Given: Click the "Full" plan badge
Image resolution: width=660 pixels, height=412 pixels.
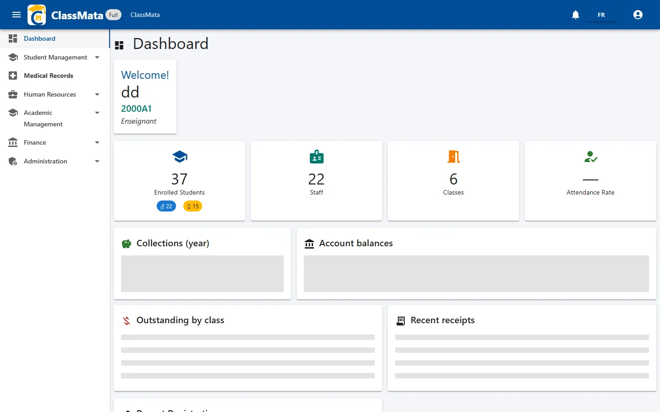Looking at the screenshot, I should (x=114, y=15).
